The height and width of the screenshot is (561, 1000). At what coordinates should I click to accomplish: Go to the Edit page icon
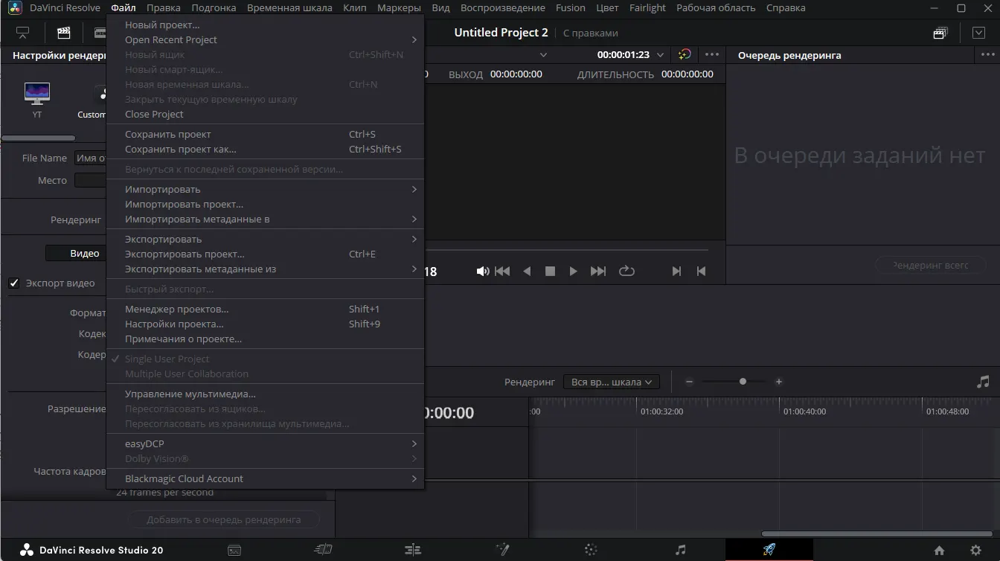click(412, 550)
